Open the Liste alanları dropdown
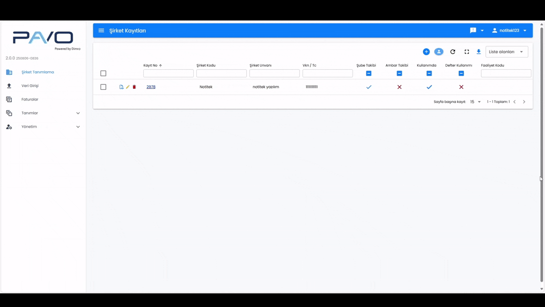This screenshot has height=307, width=545. 507,52
